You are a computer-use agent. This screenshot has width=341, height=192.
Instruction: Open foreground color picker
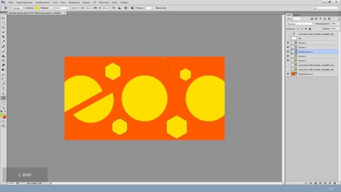tap(2, 115)
